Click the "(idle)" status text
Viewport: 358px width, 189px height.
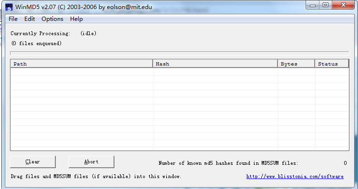click(88, 33)
